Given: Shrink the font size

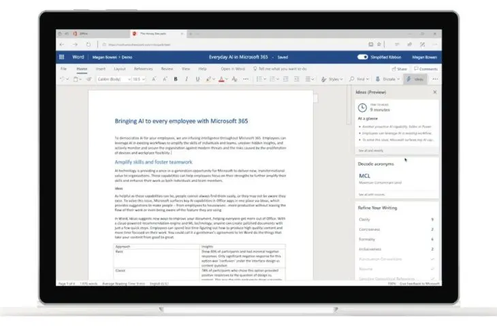Looking at the screenshot, I should pyautogui.click(x=165, y=79).
